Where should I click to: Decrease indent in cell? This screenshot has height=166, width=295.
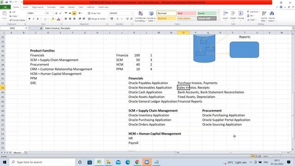coord(80,19)
